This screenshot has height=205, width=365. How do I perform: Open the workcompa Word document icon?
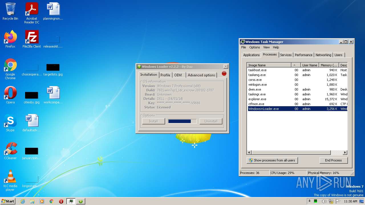coord(53,95)
